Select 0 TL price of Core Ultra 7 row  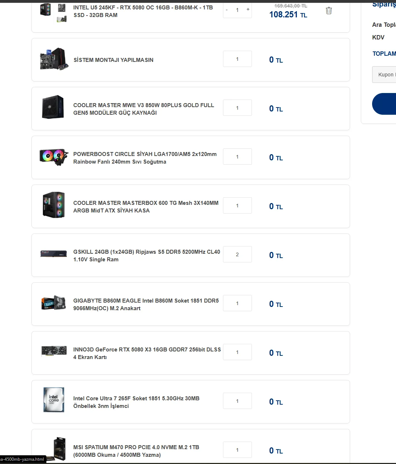[276, 402]
